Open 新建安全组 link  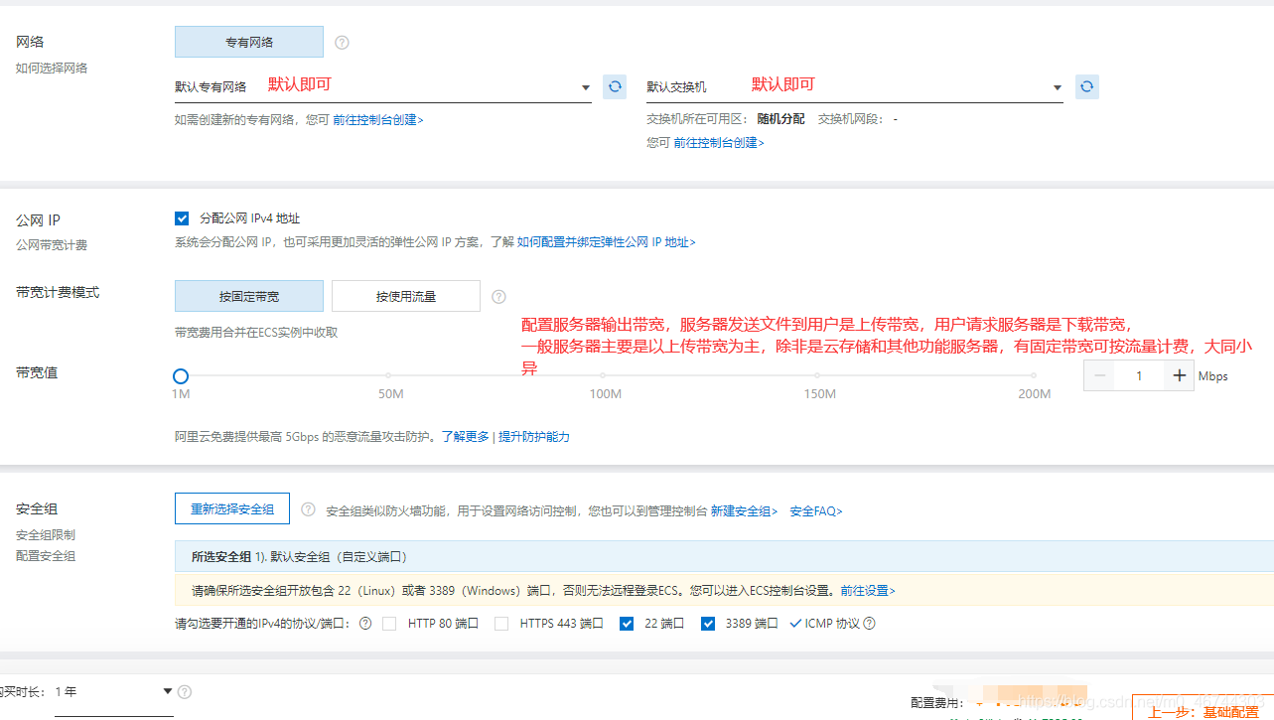pos(745,510)
